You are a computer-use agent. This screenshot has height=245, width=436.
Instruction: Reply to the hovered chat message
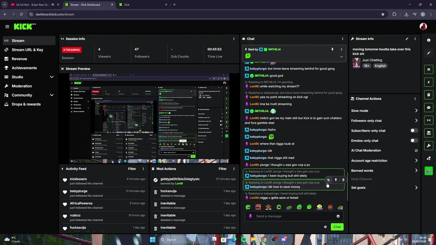point(328,180)
